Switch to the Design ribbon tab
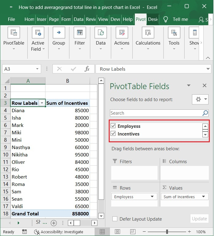 click(153, 19)
